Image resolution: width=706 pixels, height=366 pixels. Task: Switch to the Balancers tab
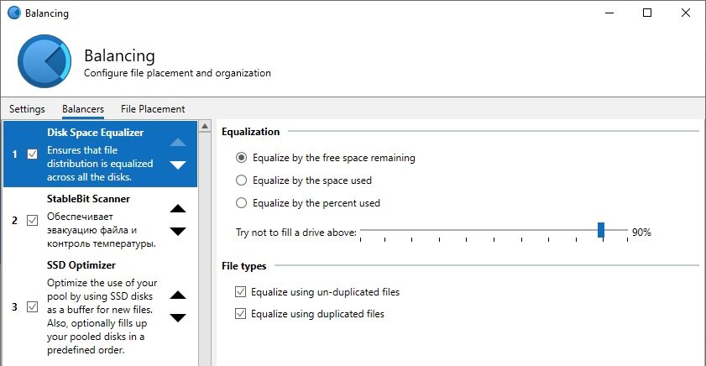(83, 109)
